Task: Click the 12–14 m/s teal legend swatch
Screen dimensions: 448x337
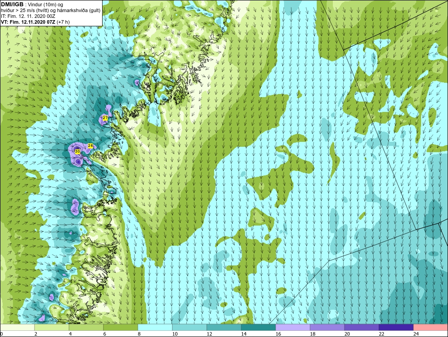Action: (x=224, y=327)
